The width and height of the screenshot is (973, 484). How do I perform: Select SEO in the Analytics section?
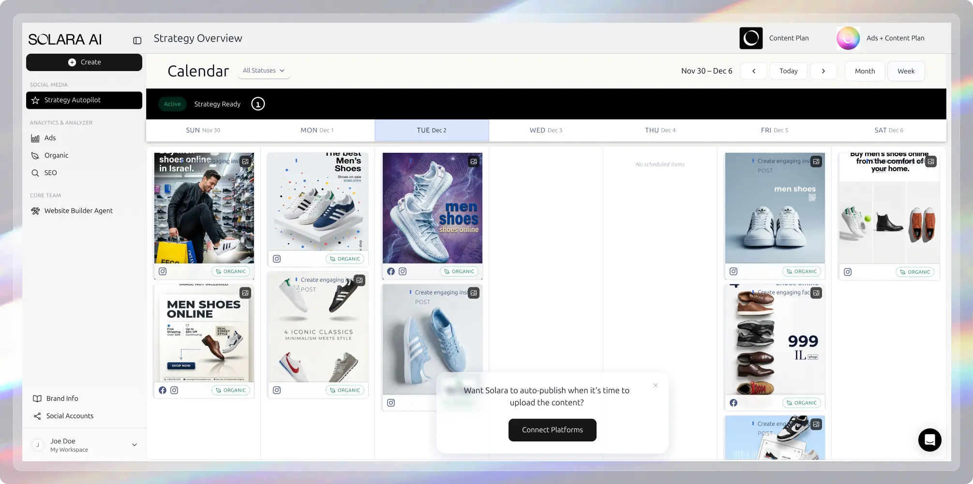tap(50, 173)
